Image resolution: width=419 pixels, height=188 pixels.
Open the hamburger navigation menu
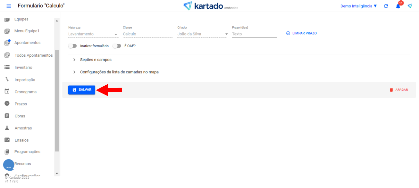(x=9, y=6)
